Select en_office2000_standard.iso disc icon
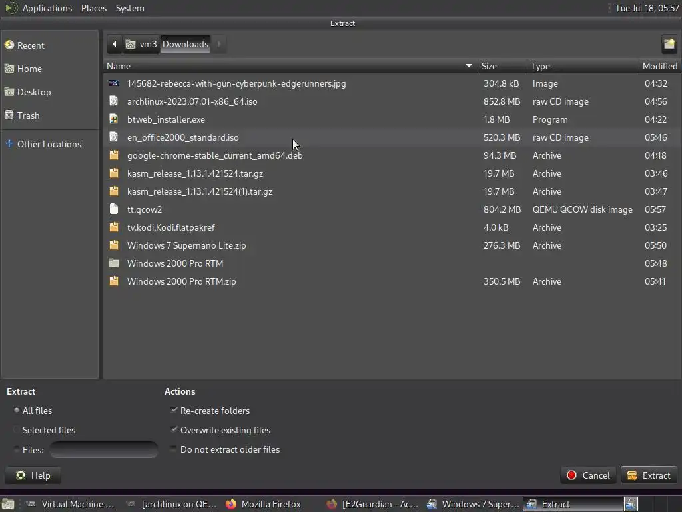682x512 pixels. point(113,137)
